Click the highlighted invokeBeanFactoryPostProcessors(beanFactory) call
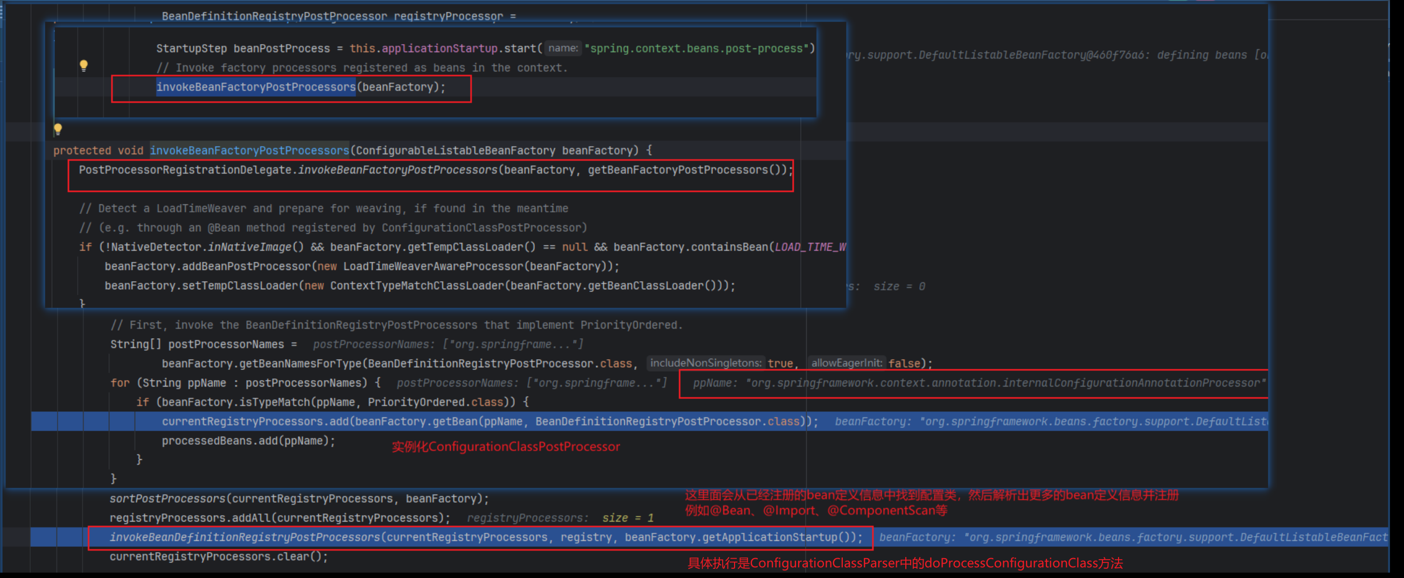This screenshot has width=1404, height=578. 301,87
